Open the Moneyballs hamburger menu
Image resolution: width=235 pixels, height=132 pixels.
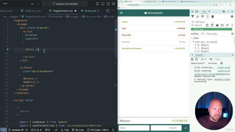point(122,13)
